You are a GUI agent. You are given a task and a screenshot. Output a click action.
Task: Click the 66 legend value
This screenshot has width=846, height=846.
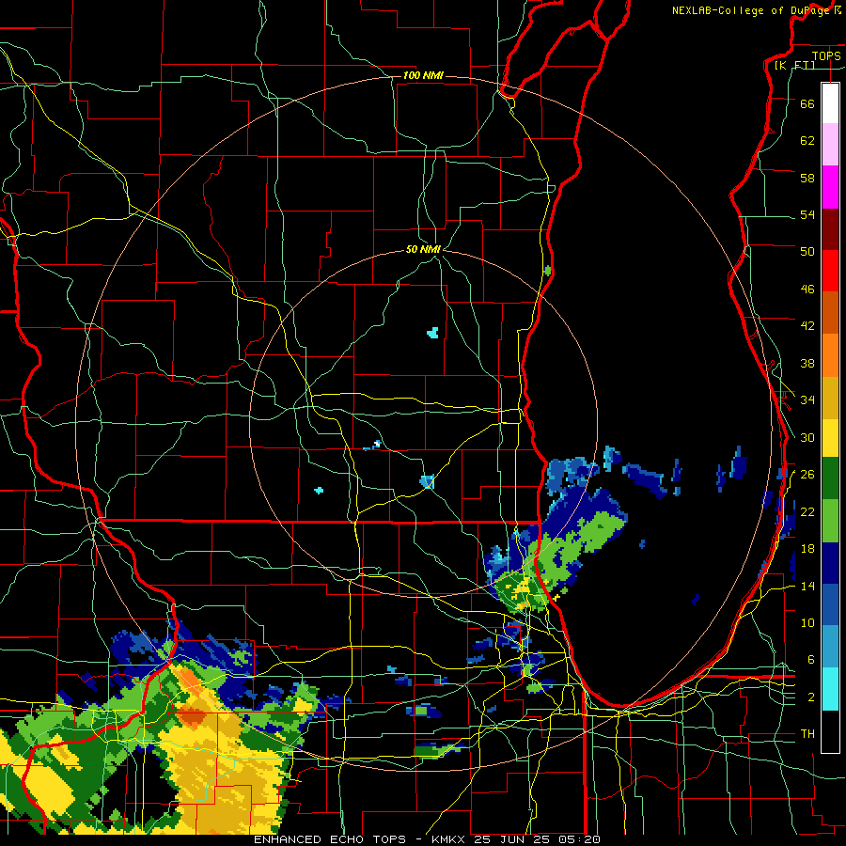pyautogui.click(x=807, y=103)
